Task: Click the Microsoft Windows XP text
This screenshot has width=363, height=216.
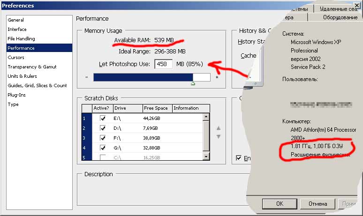Action: coord(316,42)
